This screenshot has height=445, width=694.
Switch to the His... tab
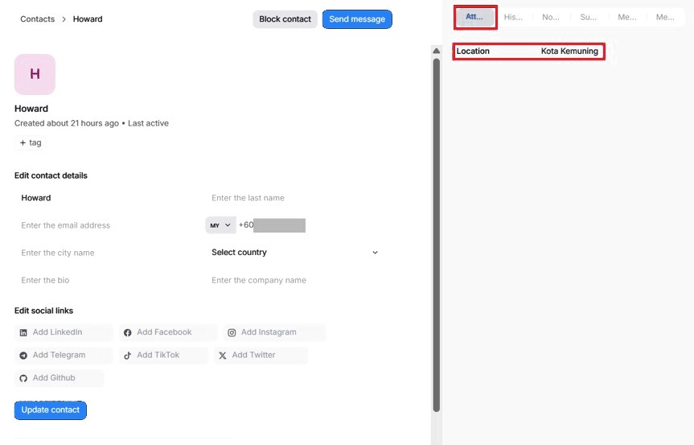513,17
